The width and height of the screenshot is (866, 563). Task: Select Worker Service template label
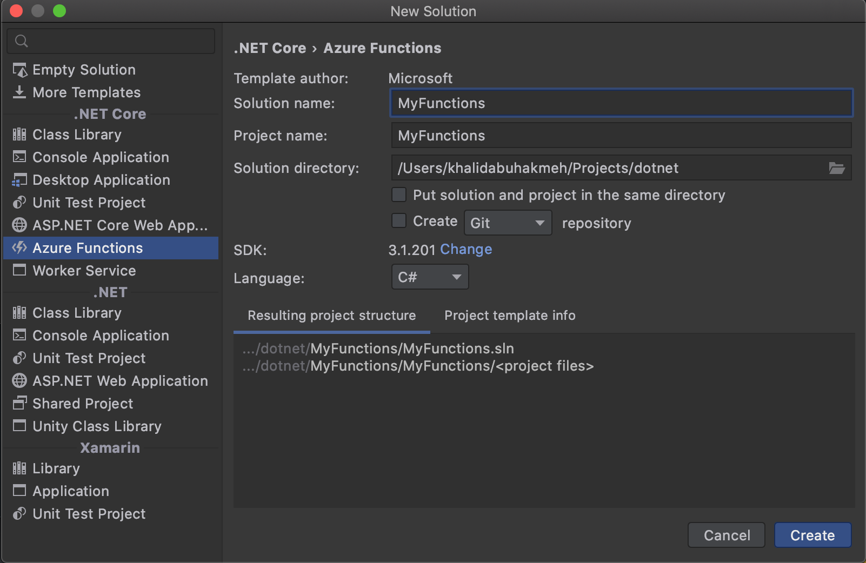pyautogui.click(x=84, y=271)
